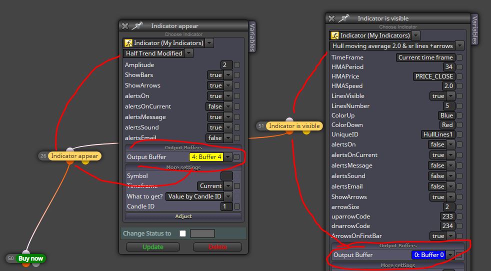Open alertsEmail dropdown in Indicator is visible
This screenshot has height=271, width=491.
click(x=450, y=186)
